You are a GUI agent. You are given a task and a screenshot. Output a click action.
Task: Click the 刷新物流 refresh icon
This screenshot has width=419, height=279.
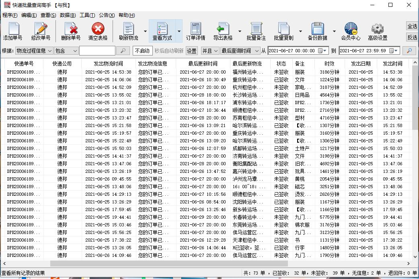(x=128, y=31)
